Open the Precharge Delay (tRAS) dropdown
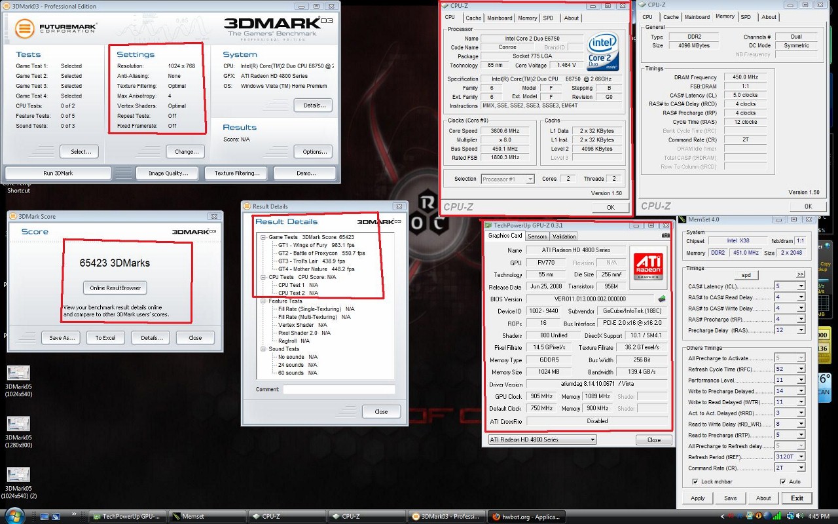838x524 pixels. (800, 330)
